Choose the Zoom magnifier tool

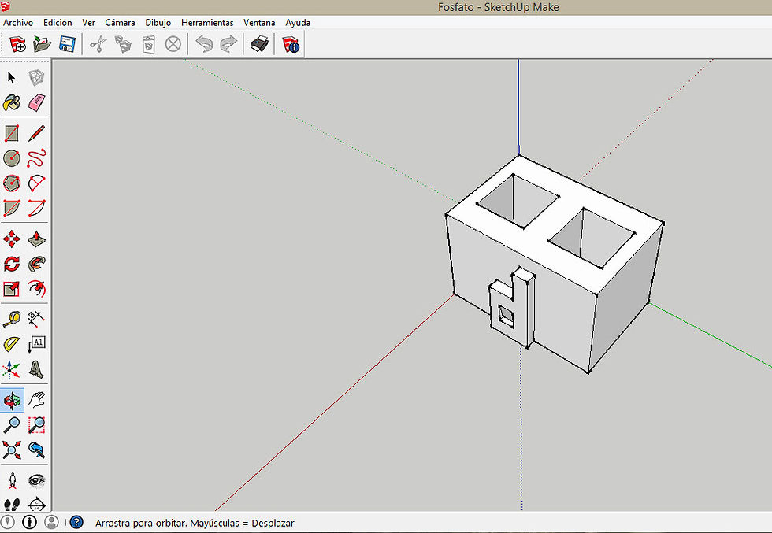click(11, 424)
